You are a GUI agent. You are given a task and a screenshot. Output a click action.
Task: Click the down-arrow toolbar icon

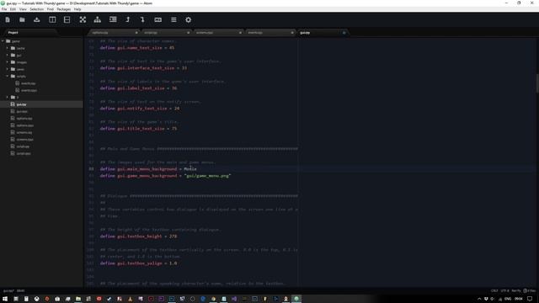pyautogui.click(x=142, y=19)
